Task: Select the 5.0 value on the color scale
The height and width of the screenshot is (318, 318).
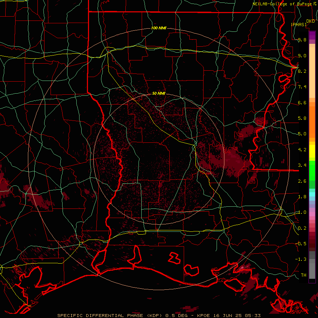Action: tap(302, 134)
